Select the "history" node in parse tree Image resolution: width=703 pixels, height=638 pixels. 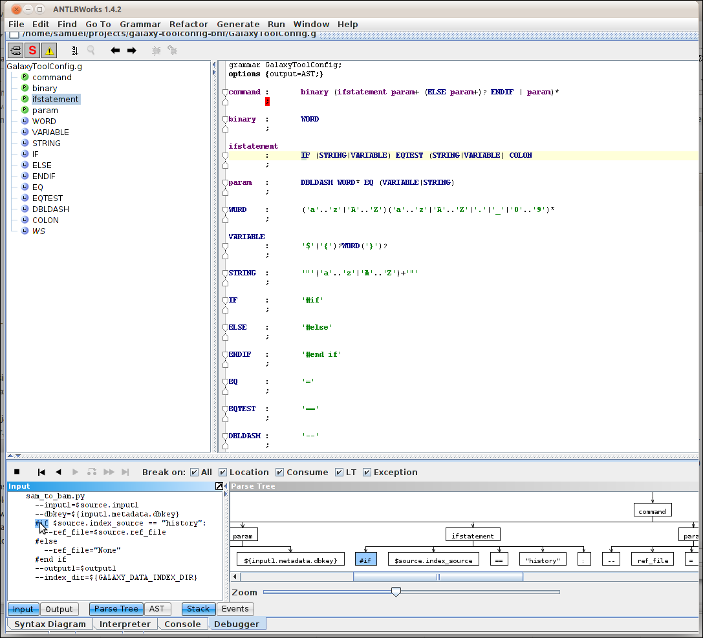(x=543, y=559)
